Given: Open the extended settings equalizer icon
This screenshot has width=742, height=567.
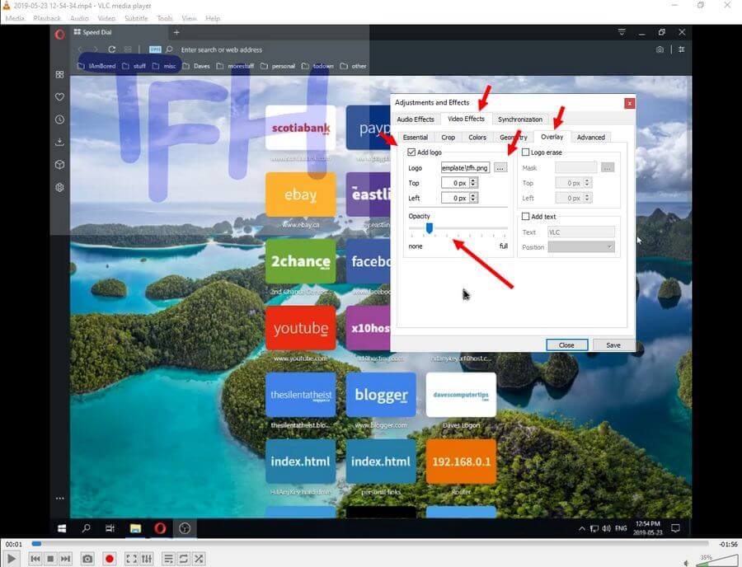Looking at the screenshot, I should pos(146,559).
